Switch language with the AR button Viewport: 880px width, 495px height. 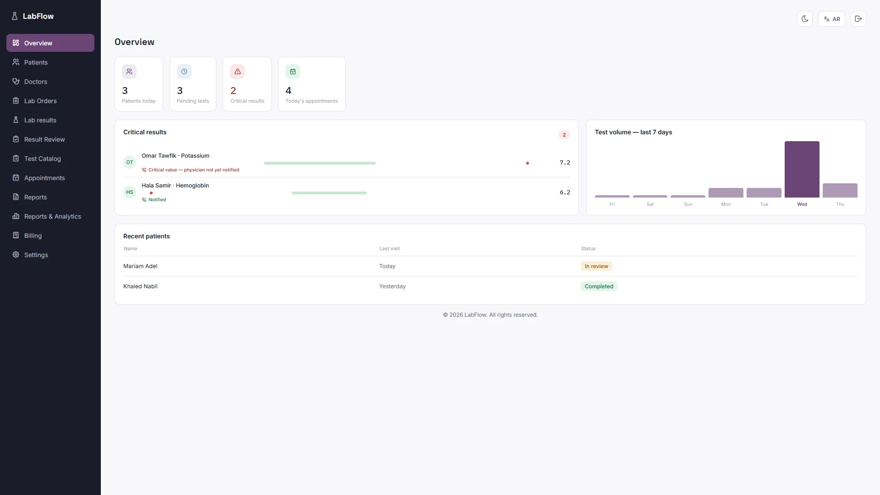click(831, 19)
